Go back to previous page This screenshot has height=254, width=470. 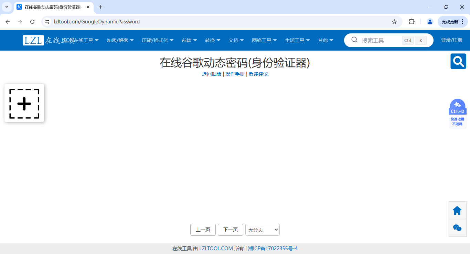click(8, 22)
